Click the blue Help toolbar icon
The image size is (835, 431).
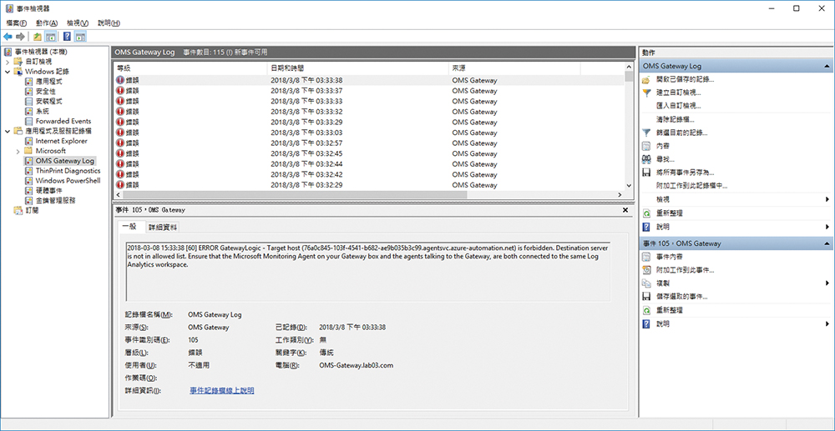pyautogui.click(x=67, y=37)
